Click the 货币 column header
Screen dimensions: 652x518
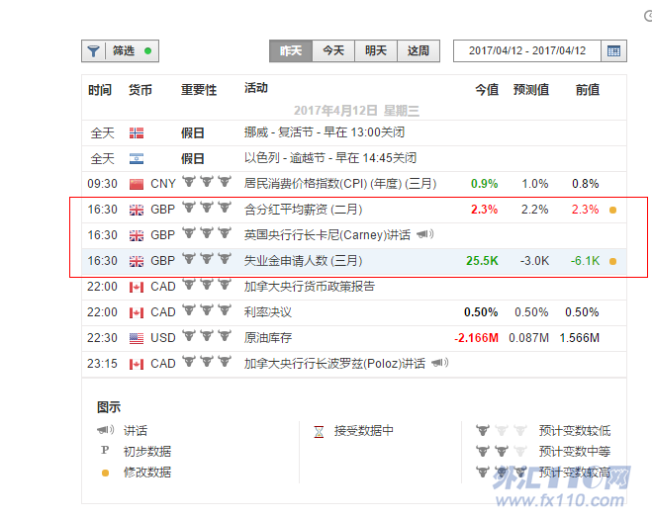140,90
